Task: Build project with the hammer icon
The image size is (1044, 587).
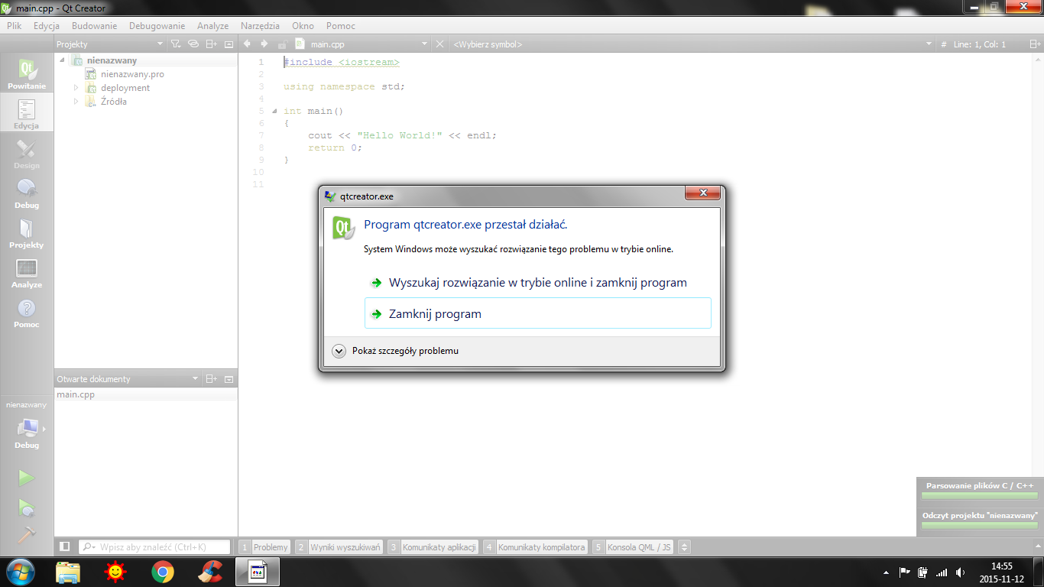Action: [x=27, y=534]
